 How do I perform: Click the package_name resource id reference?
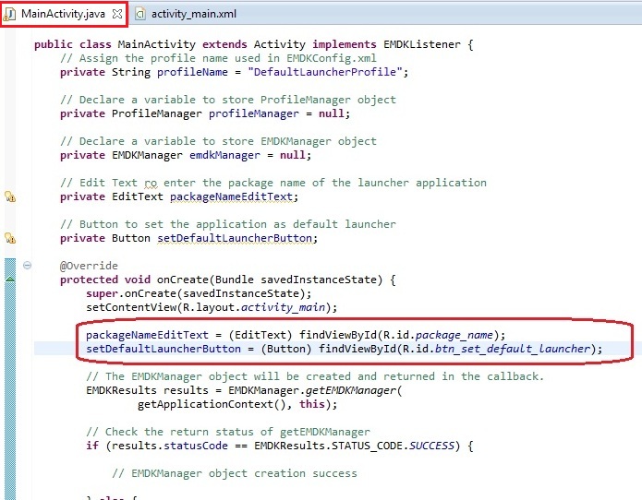pyautogui.click(x=456, y=335)
